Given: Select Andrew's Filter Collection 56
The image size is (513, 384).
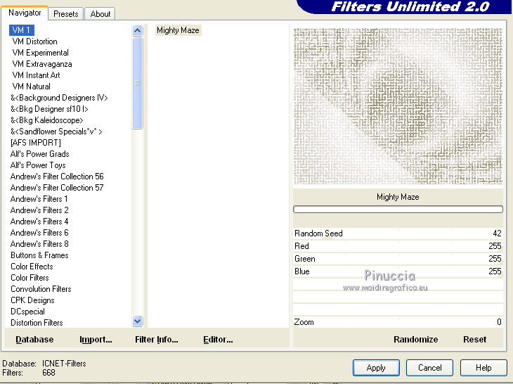Looking at the screenshot, I should pyautogui.click(x=57, y=177).
